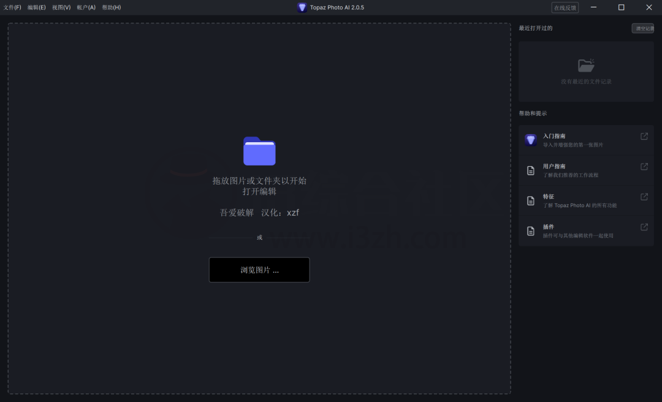The height and width of the screenshot is (402, 662).
Task: Click the 最近打开过的 heading
Action: coord(535,28)
